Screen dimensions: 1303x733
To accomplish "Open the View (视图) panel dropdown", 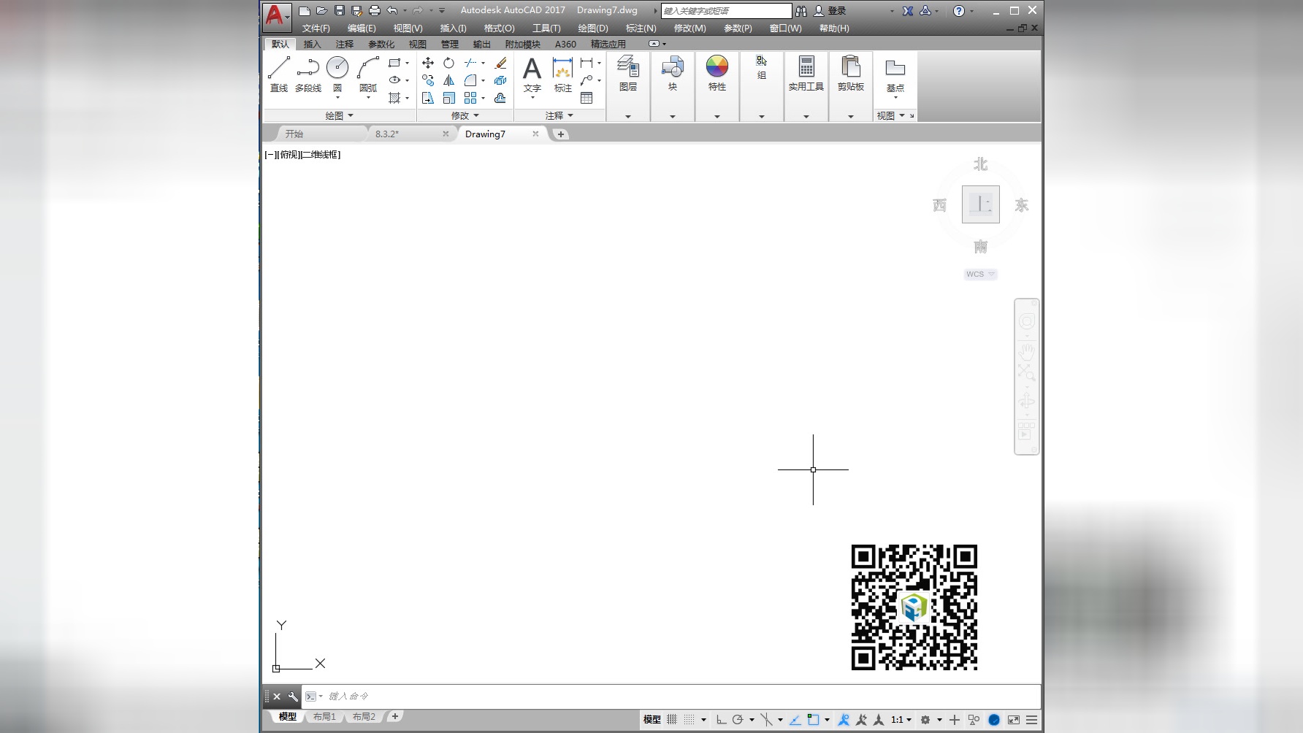I will tap(891, 115).
